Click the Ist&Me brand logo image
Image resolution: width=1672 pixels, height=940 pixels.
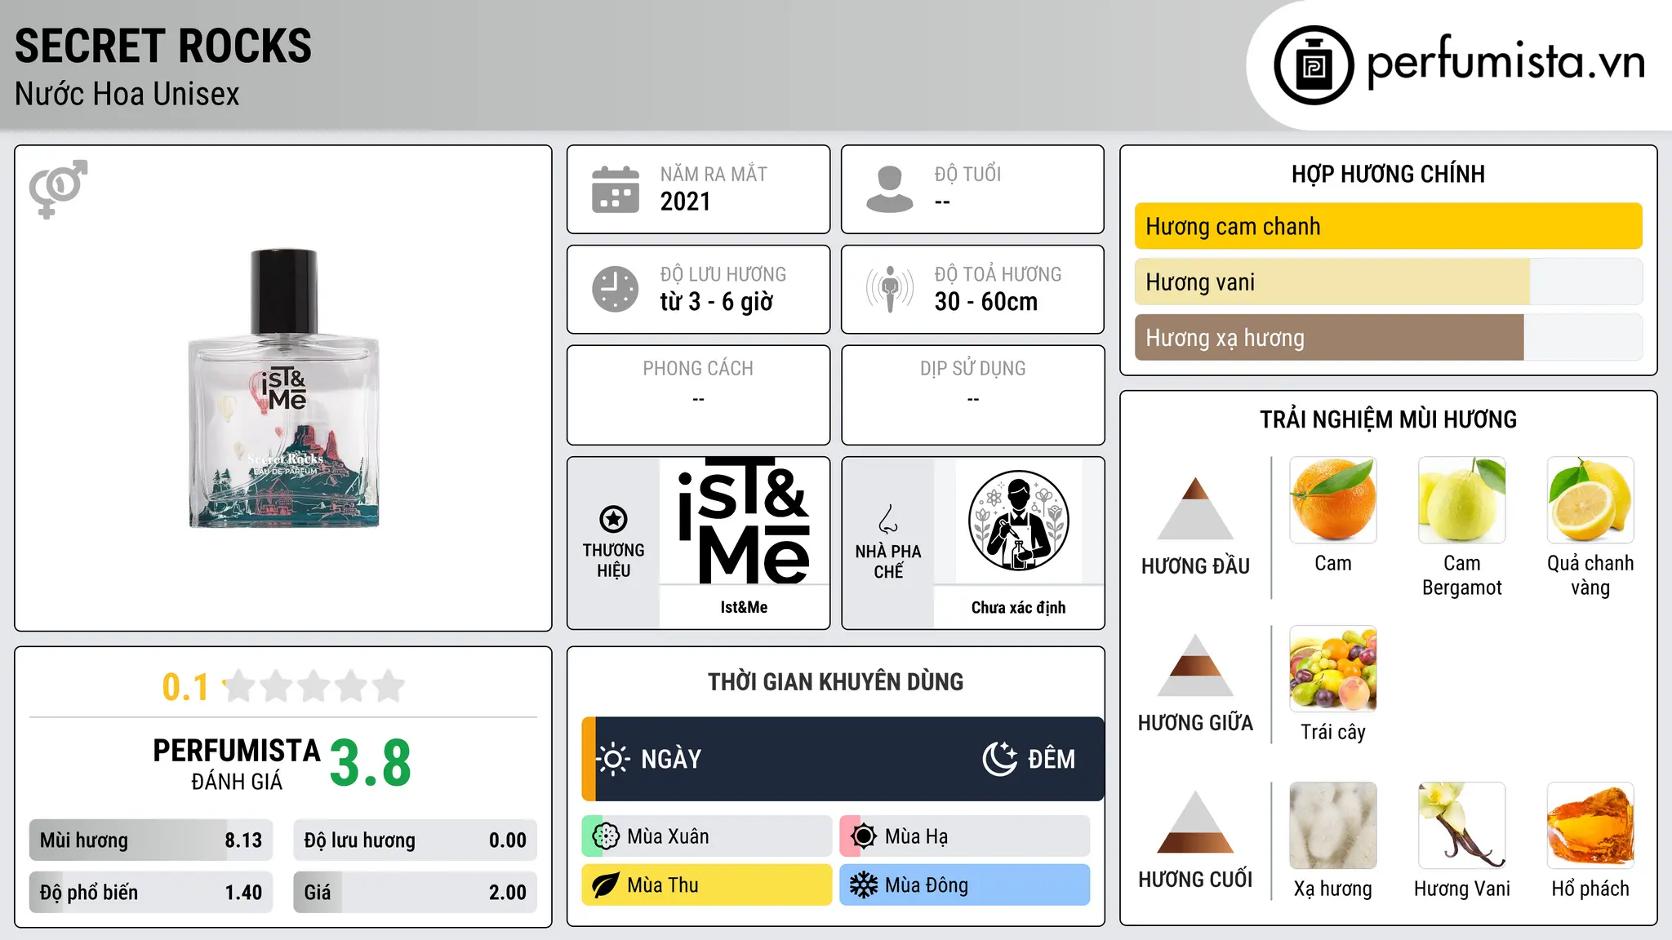[744, 521]
